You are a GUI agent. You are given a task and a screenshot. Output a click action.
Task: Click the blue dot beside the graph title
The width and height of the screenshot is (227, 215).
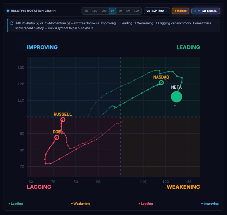coord(8,11)
